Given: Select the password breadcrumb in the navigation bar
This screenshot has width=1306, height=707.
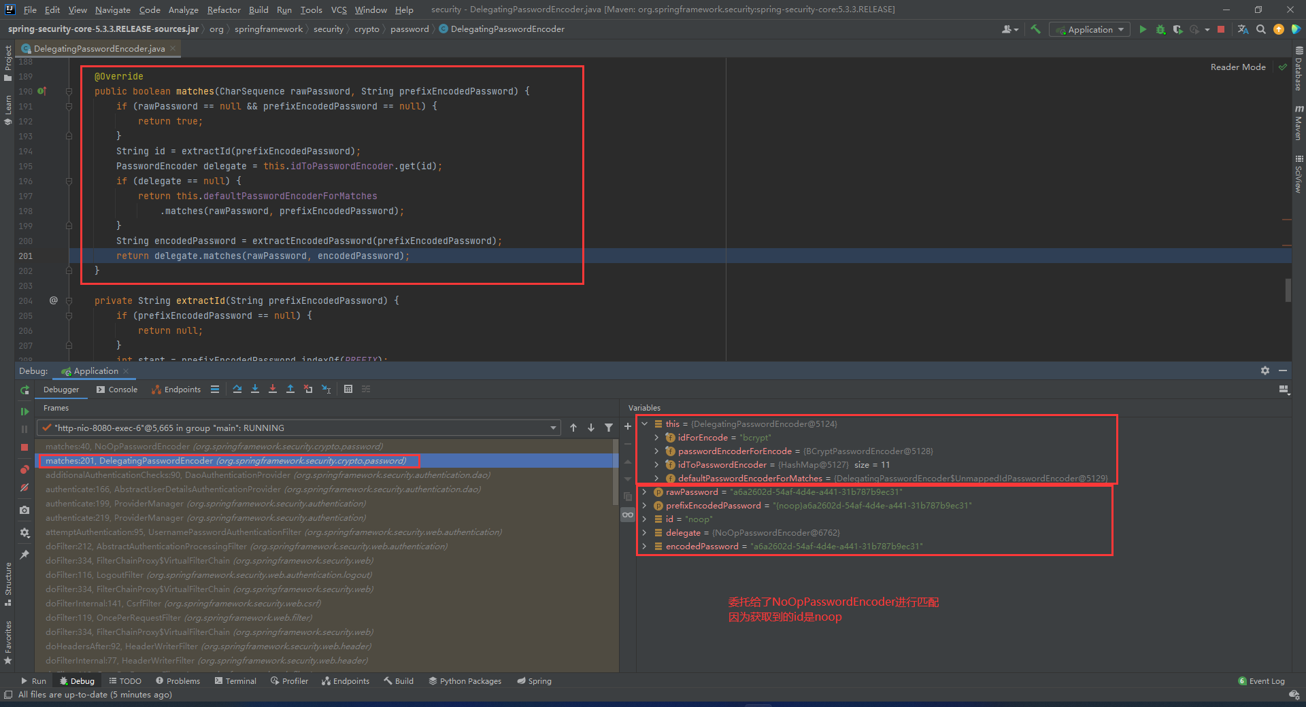Looking at the screenshot, I should point(409,29).
